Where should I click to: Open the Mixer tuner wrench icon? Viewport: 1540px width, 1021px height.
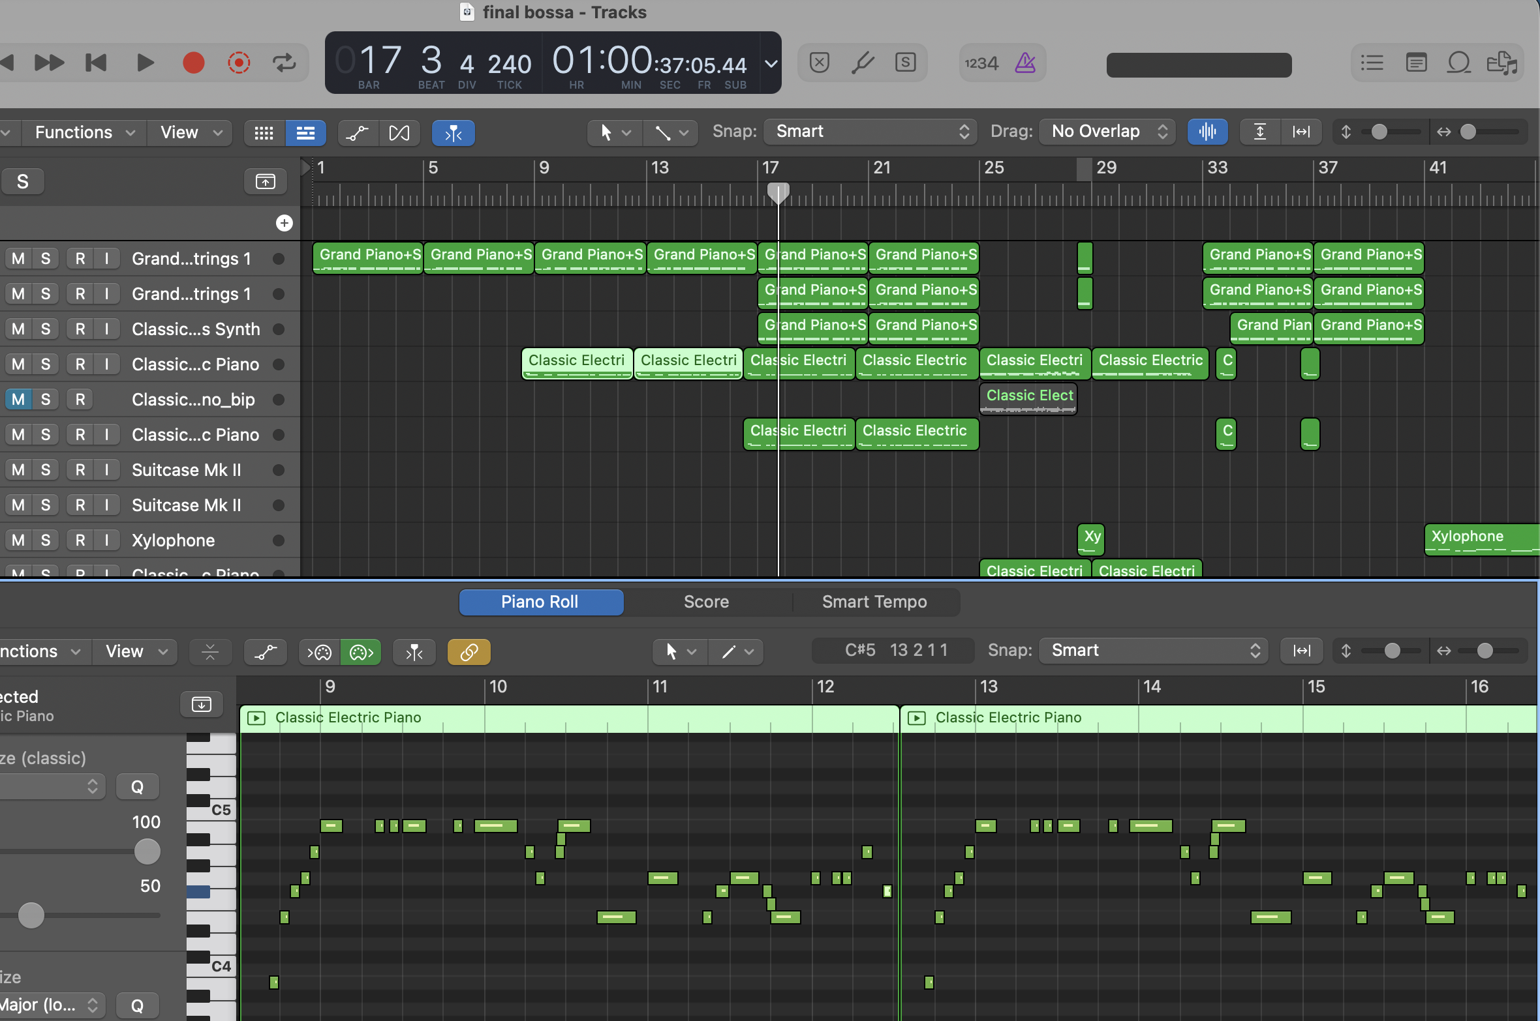tap(863, 63)
